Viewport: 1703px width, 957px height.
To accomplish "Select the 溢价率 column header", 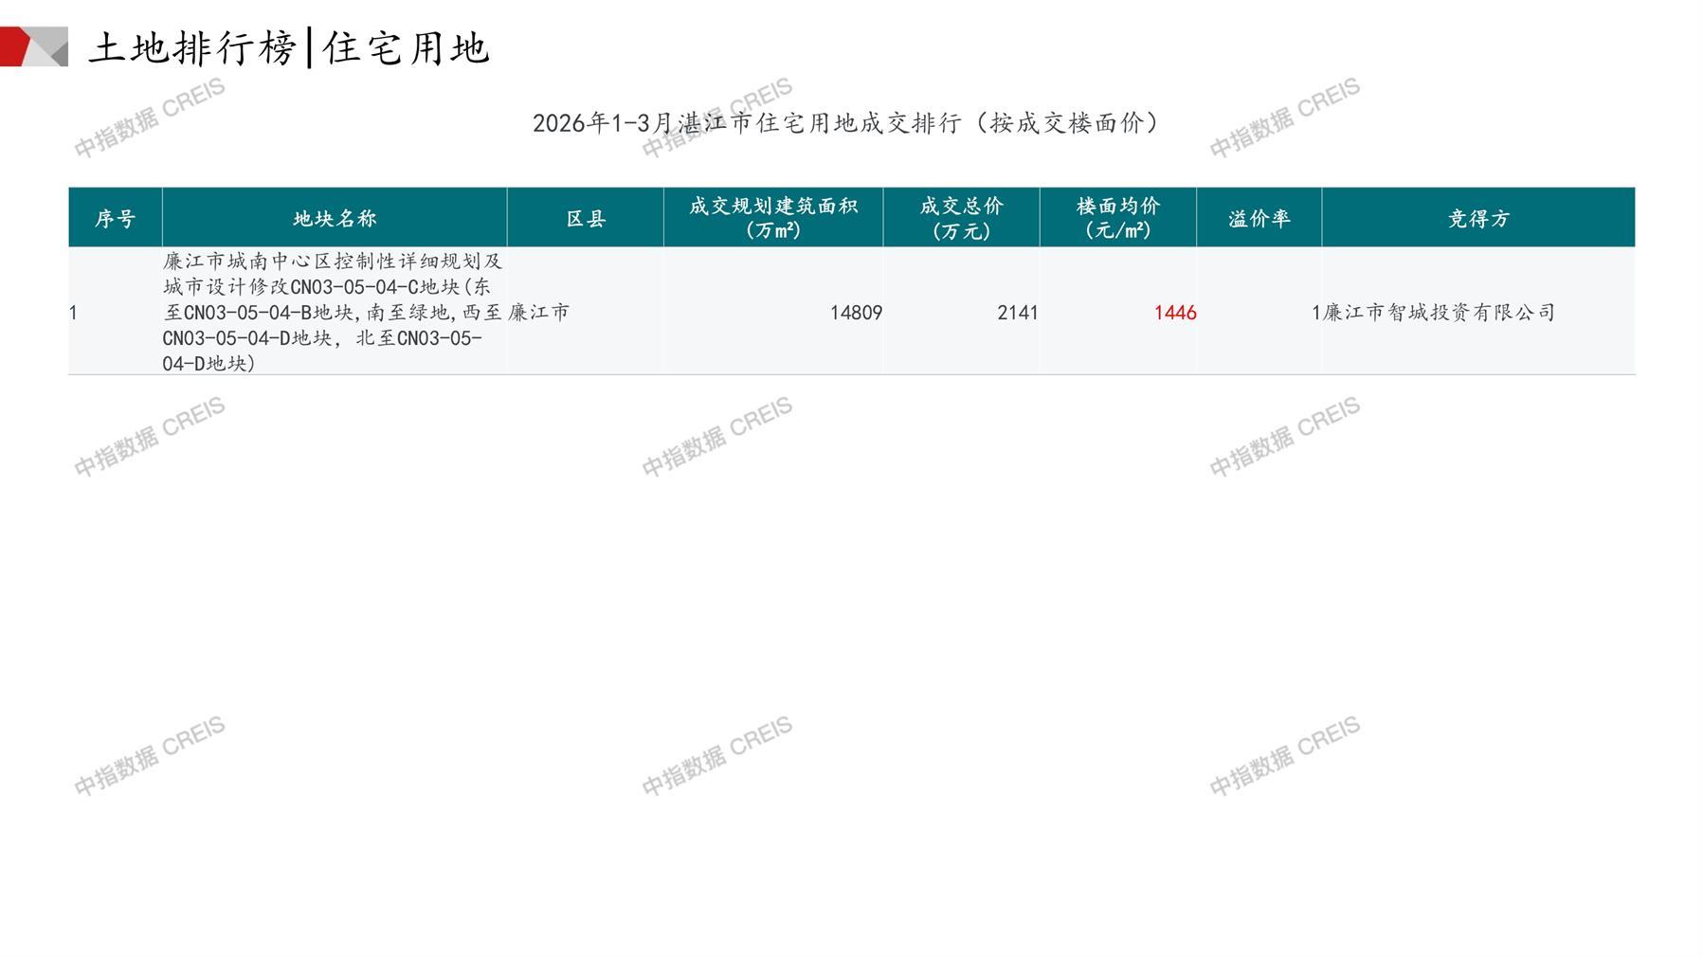I will (1259, 219).
